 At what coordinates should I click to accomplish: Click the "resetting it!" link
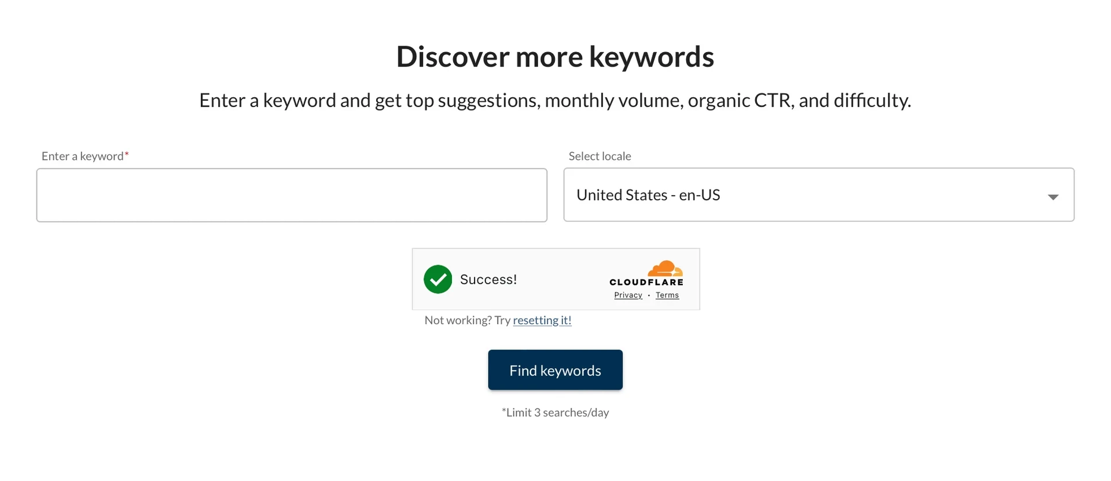click(542, 320)
